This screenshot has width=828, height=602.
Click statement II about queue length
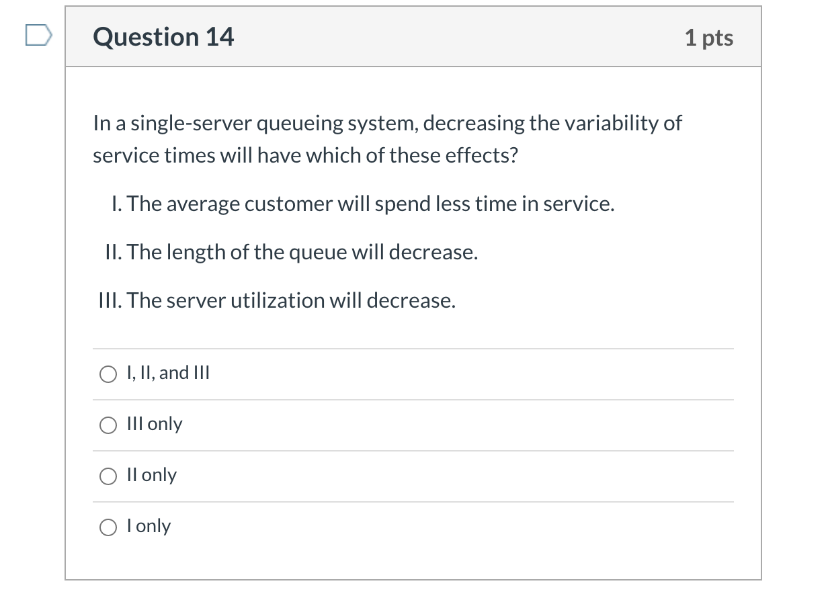(x=292, y=252)
